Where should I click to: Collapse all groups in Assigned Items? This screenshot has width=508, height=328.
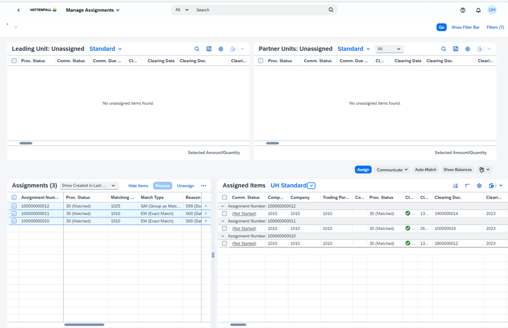point(467,186)
